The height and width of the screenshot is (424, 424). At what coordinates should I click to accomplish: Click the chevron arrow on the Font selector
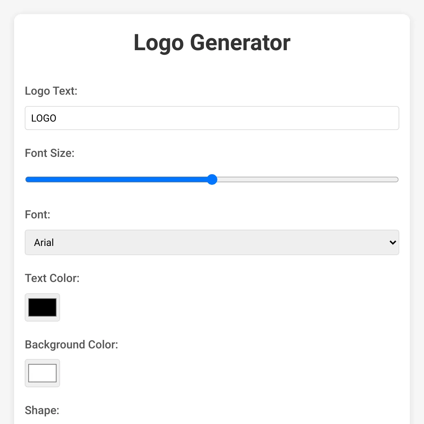click(x=393, y=242)
